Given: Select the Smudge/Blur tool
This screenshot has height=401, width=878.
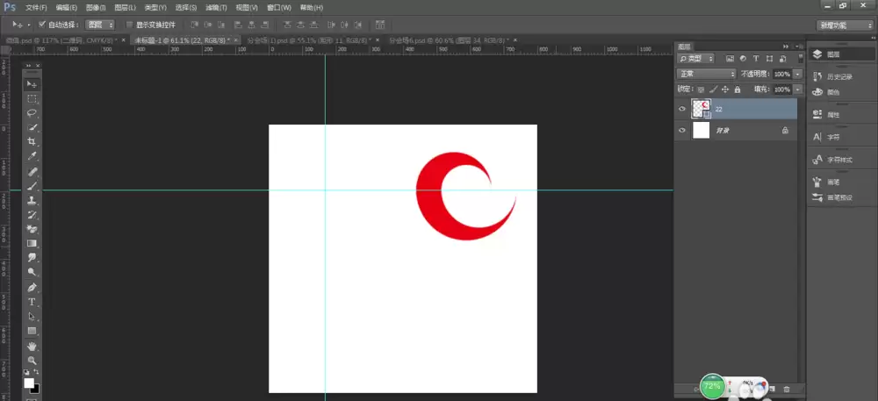Looking at the screenshot, I should (32, 258).
